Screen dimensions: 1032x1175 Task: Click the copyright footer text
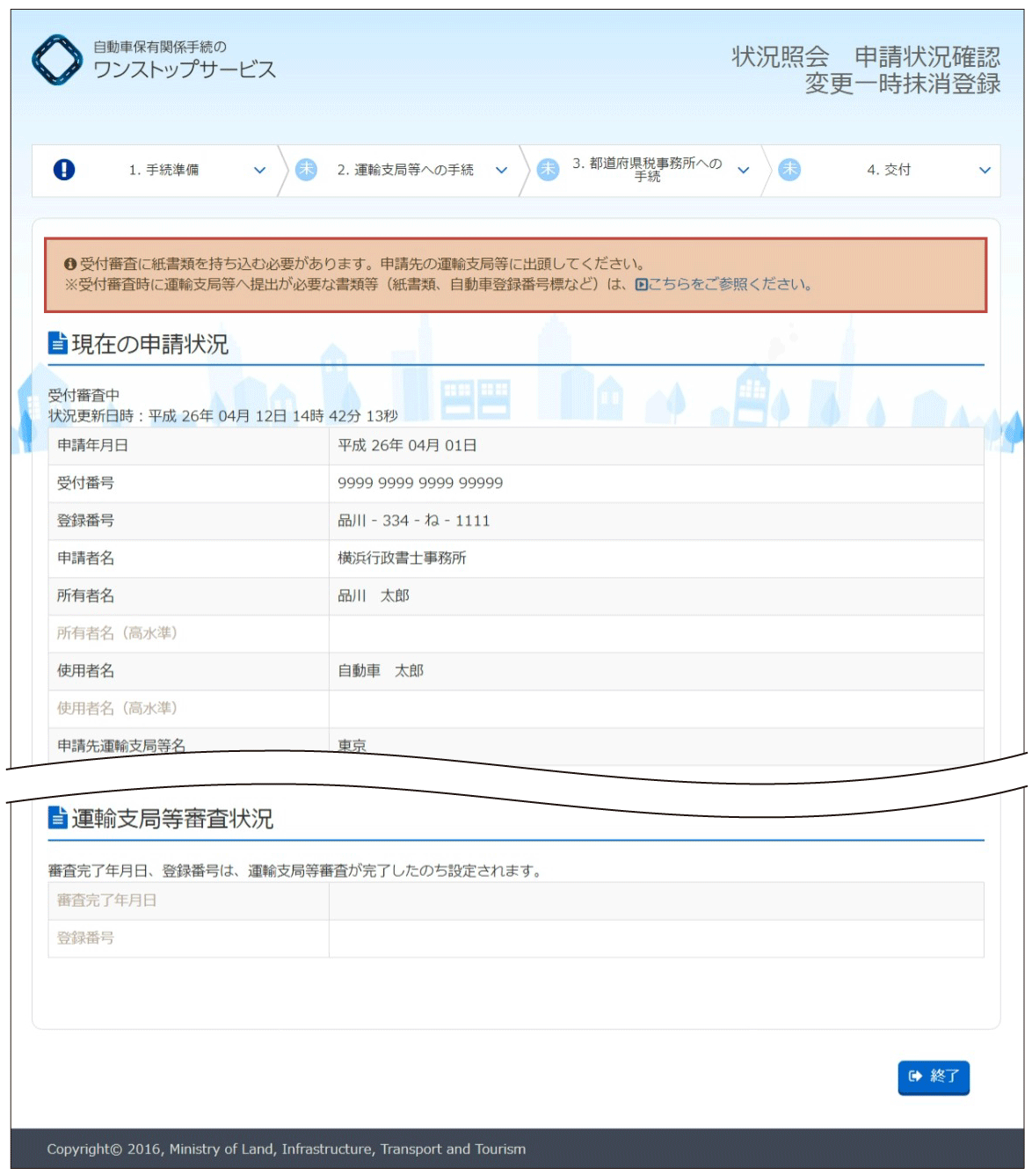tap(287, 1149)
